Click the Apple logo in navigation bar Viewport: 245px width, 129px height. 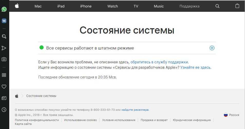pyautogui.click(x=17, y=6)
